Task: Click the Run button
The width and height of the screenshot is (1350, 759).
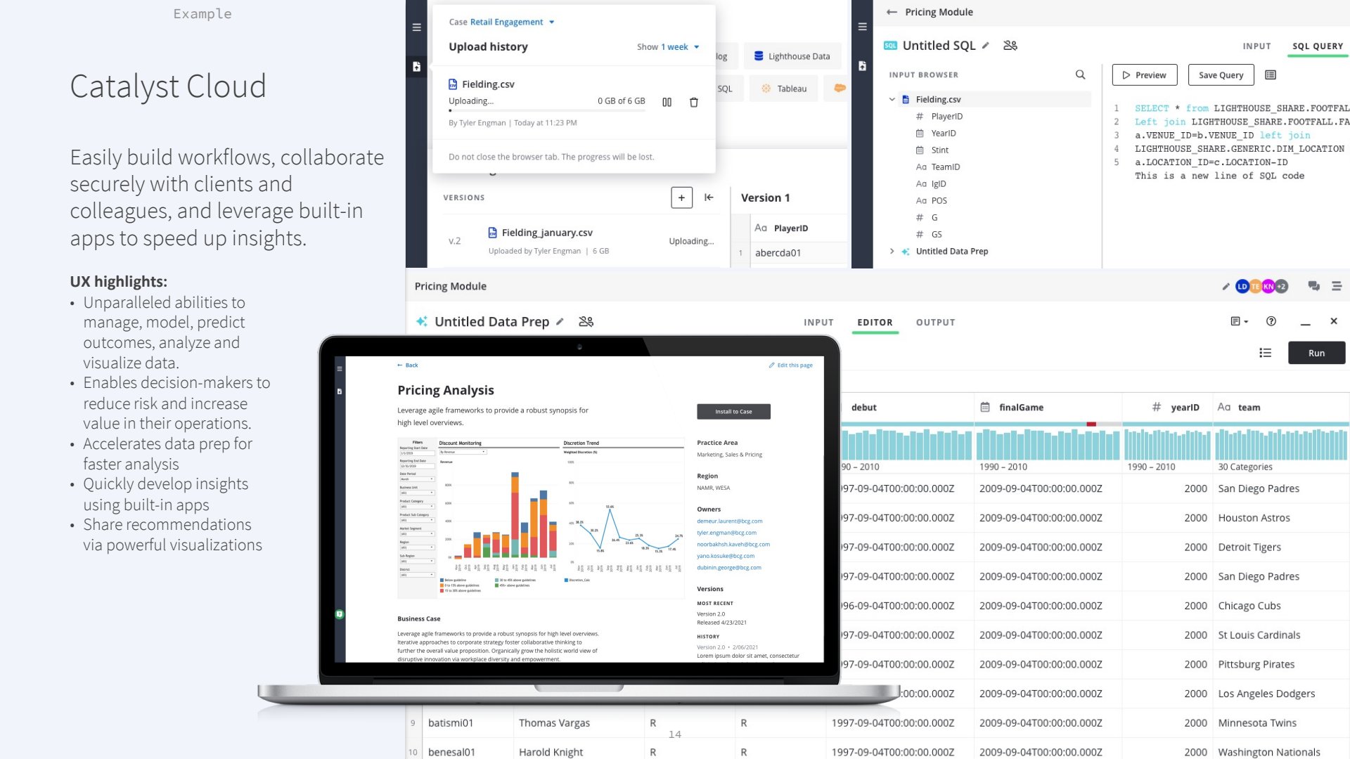Action: click(x=1316, y=353)
